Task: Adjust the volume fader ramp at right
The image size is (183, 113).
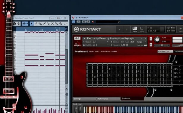Action: 178,45
